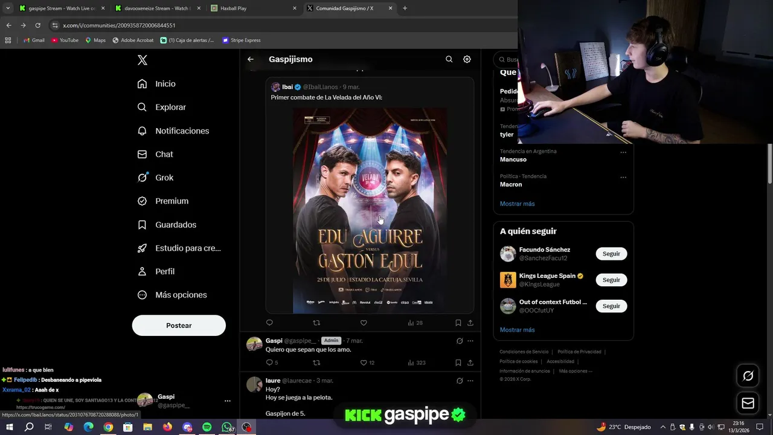Open Gaspijismo community settings gear
Image resolution: width=773 pixels, height=435 pixels.
(467, 59)
